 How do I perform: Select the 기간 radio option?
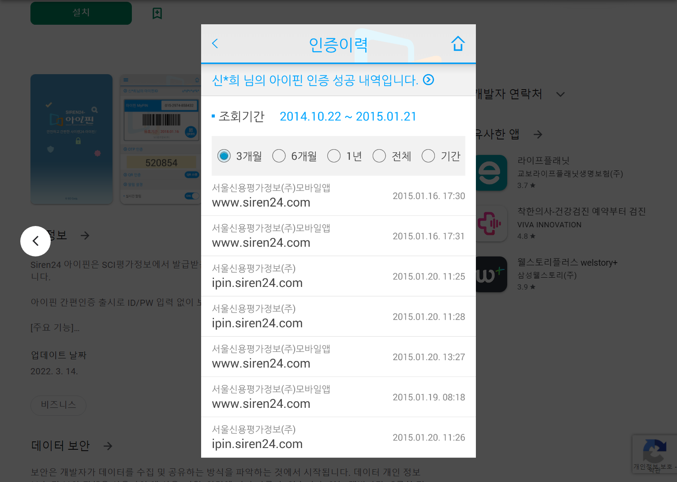tap(428, 156)
